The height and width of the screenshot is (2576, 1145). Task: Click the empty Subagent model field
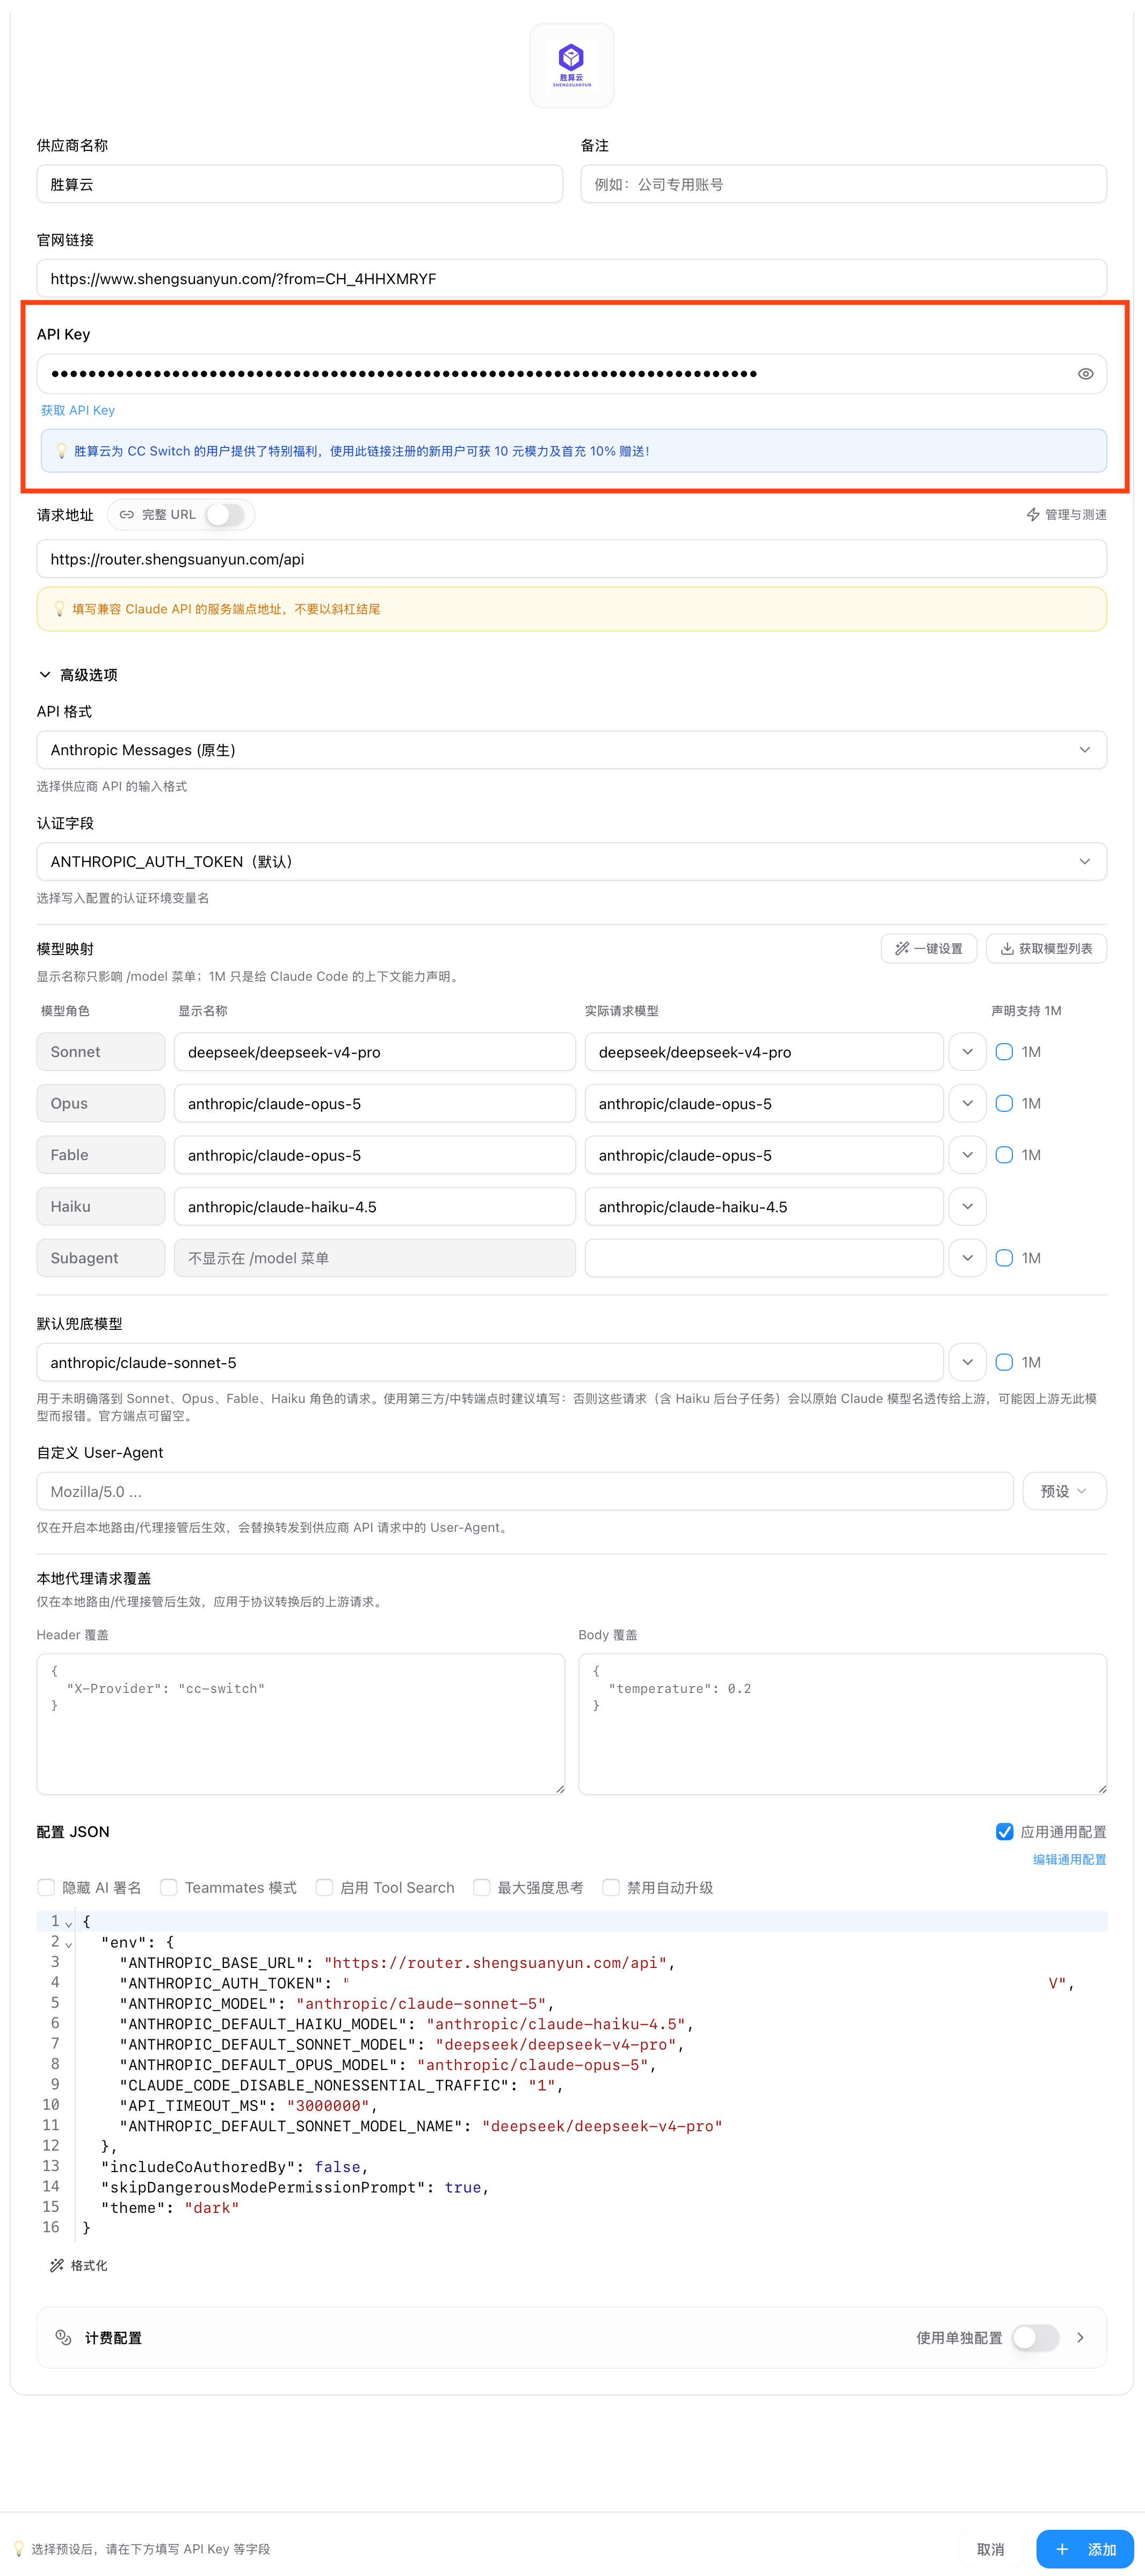tap(764, 1258)
